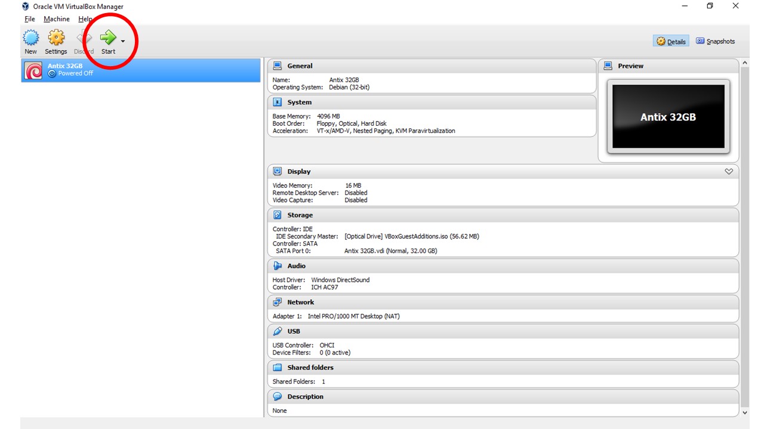Open the Description settings heading
The height and width of the screenshot is (429, 764).
(x=305, y=397)
